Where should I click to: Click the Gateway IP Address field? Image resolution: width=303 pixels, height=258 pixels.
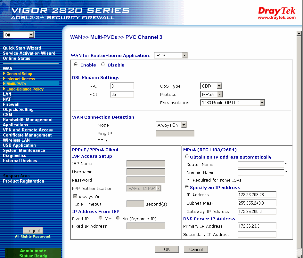coord(257,211)
